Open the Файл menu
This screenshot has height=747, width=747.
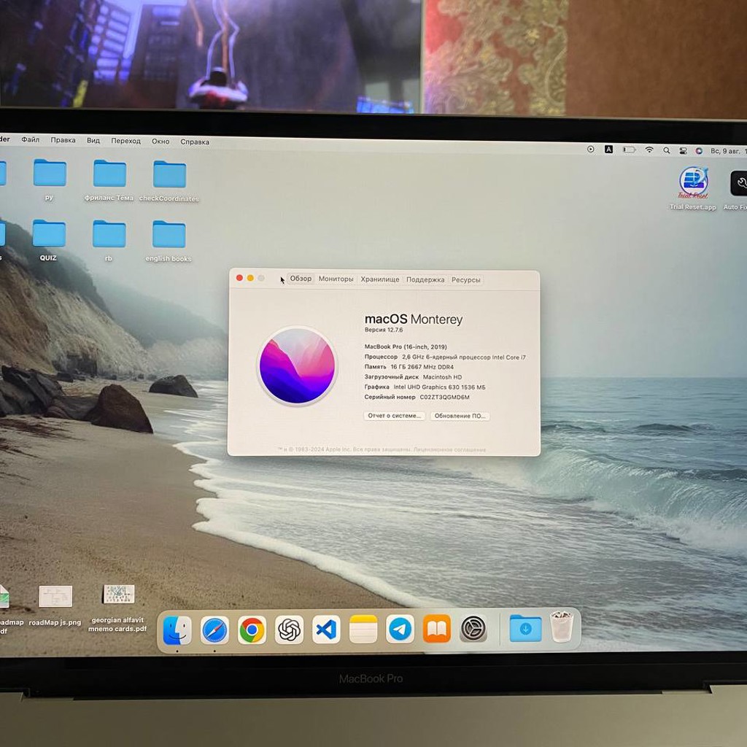pos(31,139)
